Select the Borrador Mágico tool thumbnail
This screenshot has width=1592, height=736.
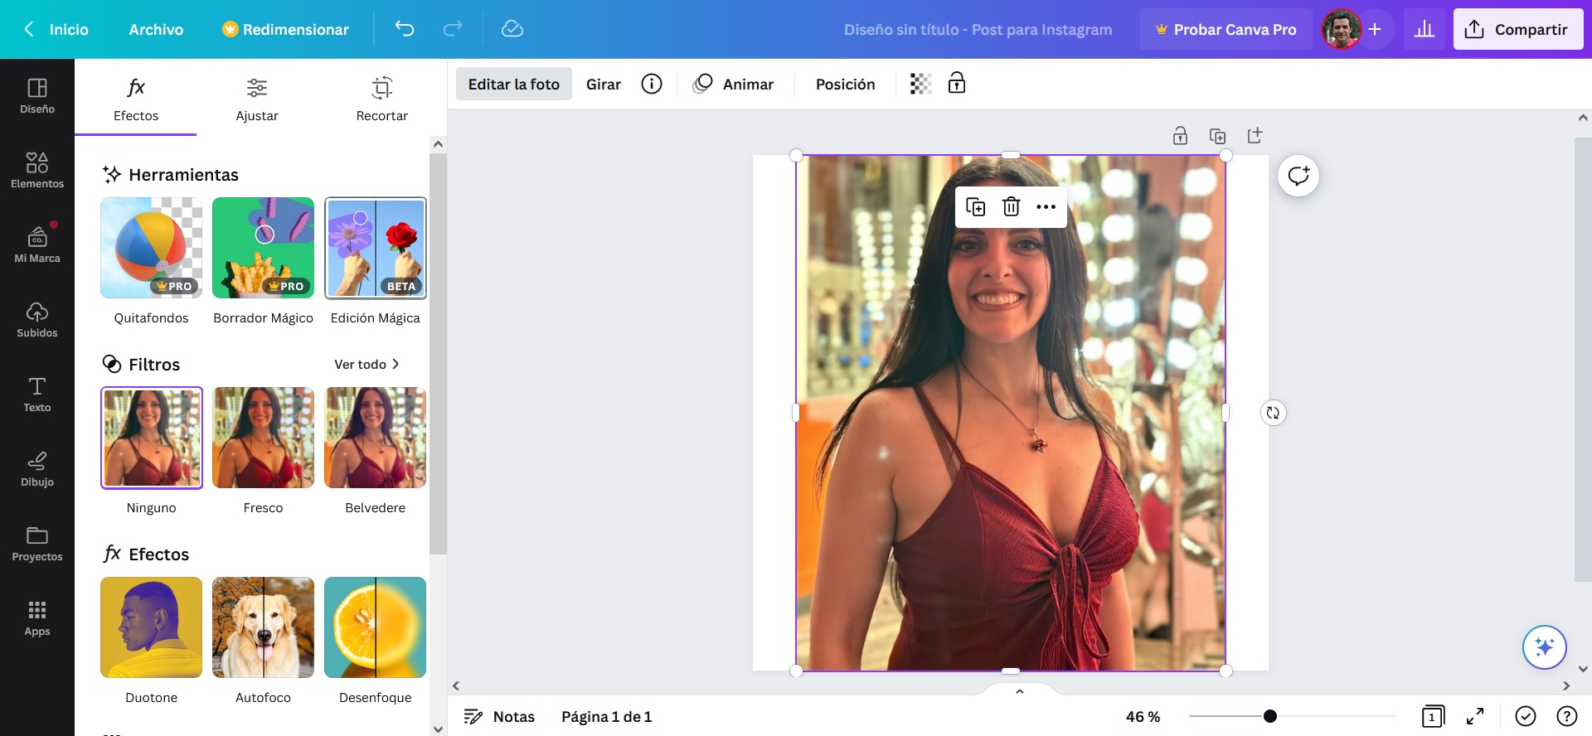(263, 248)
